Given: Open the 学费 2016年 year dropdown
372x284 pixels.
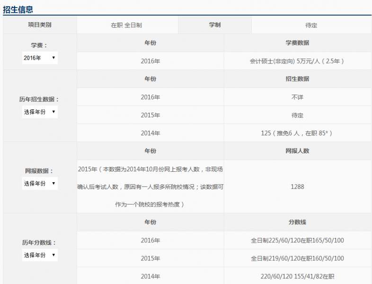Looking at the screenshot, I should coord(40,58).
